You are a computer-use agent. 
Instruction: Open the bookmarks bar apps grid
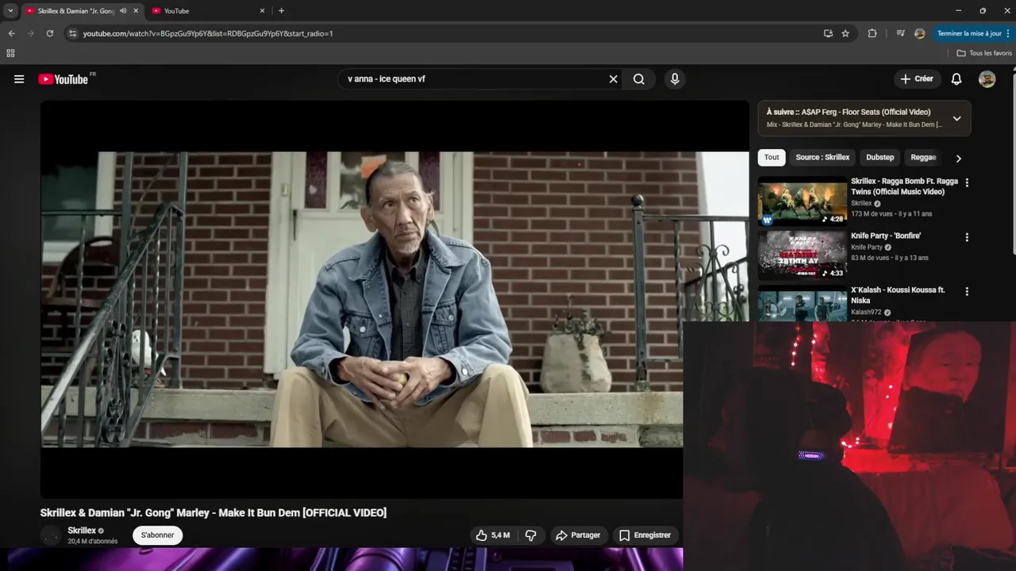10,53
